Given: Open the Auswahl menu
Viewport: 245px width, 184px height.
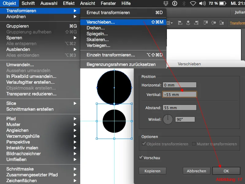Looking at the screenshot, I should [x=49, y=3].
